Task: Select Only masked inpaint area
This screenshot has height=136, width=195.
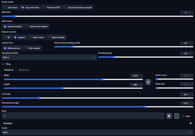Action: point(33,48)
